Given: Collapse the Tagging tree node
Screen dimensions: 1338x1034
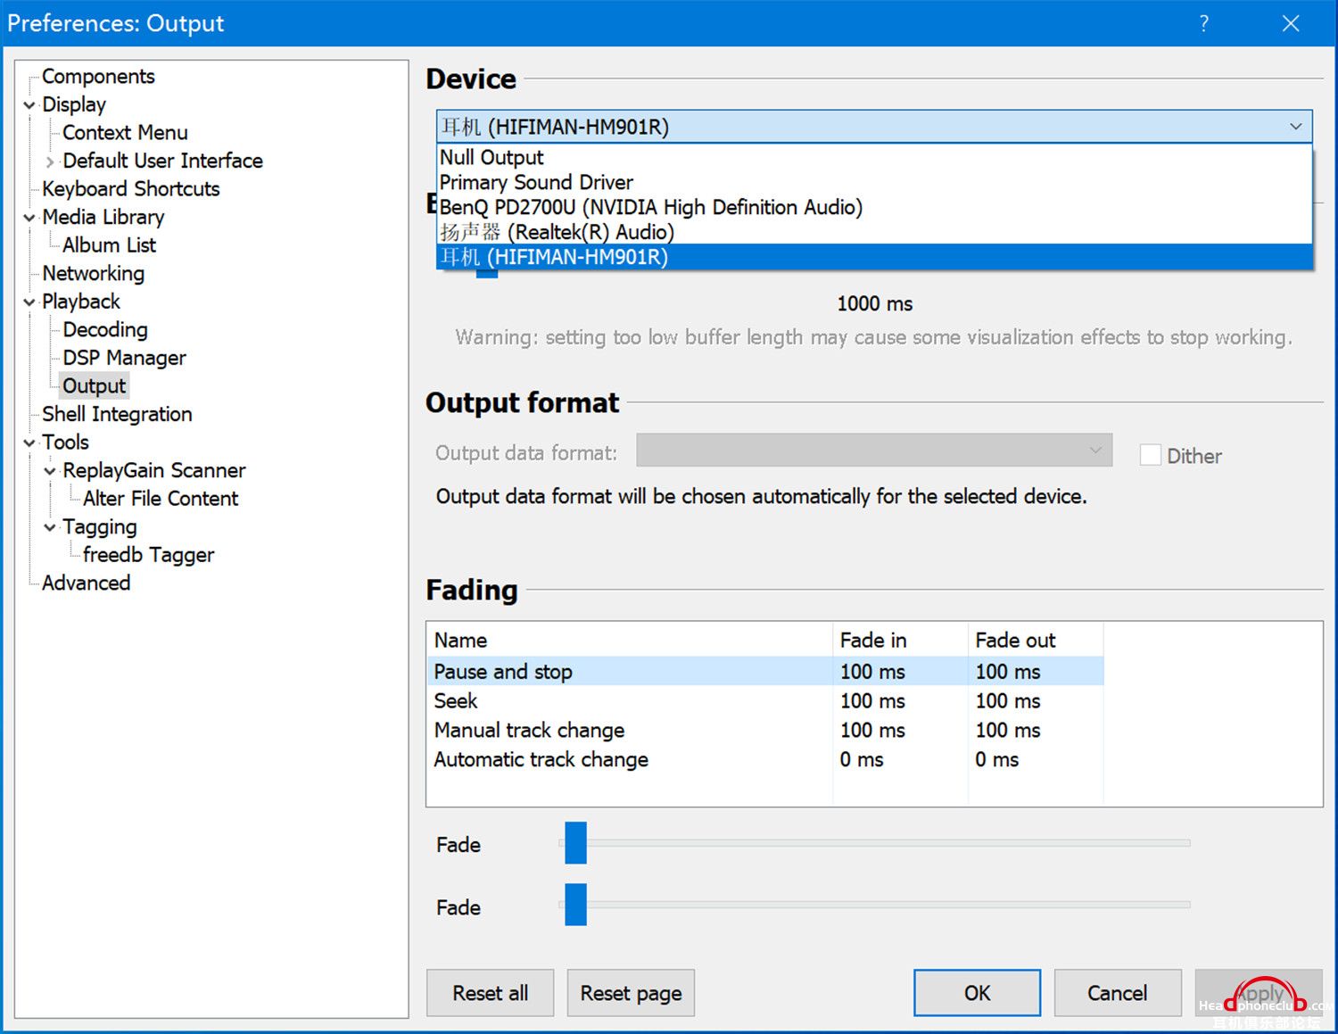Looking at the screenshot, I should pyautogui.click(x=50, y=527).
